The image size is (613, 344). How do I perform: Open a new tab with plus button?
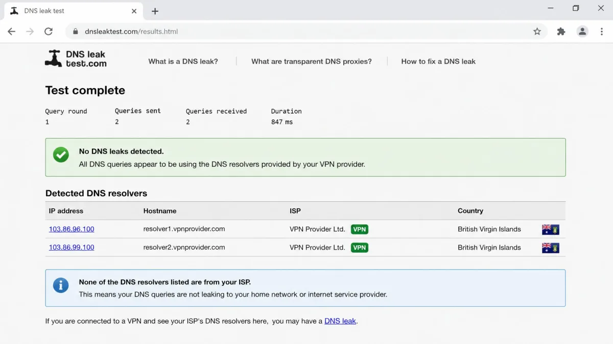coord(155,11)
